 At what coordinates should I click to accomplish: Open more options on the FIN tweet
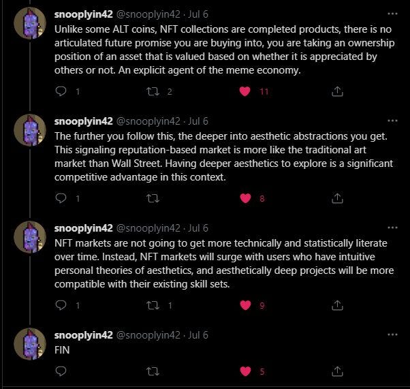click(x=392, y=334)
